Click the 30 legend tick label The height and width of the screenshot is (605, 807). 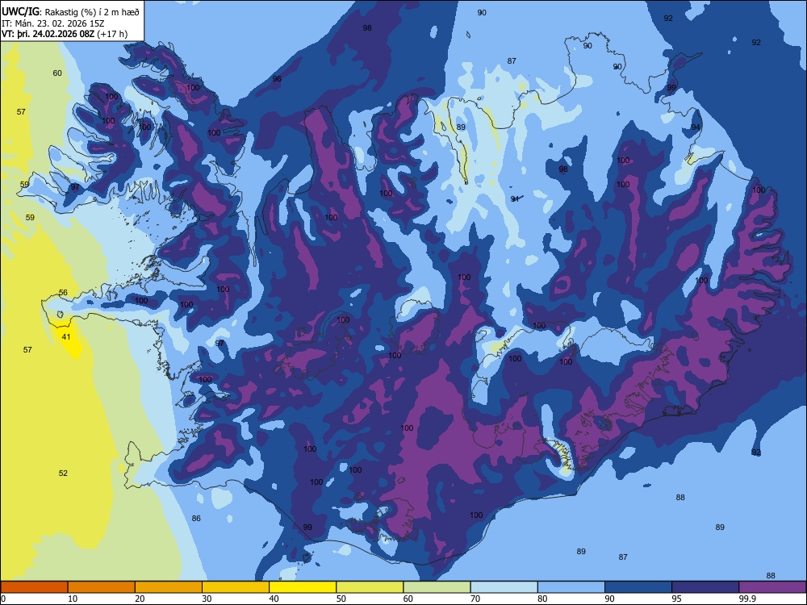pyautogui.click(x=207, y=599)
